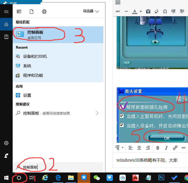188x183 pixels.
Task: Check 禁用前面板插孔检测 checkbox
Action: pos(122,106)
